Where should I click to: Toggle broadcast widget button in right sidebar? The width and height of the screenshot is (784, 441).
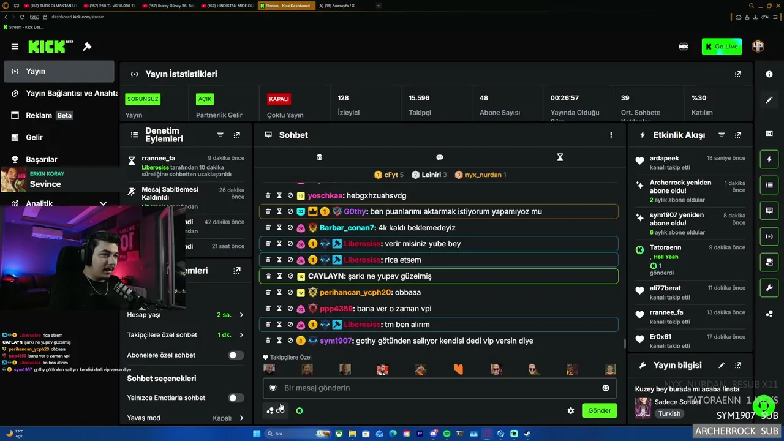[769, 236]
